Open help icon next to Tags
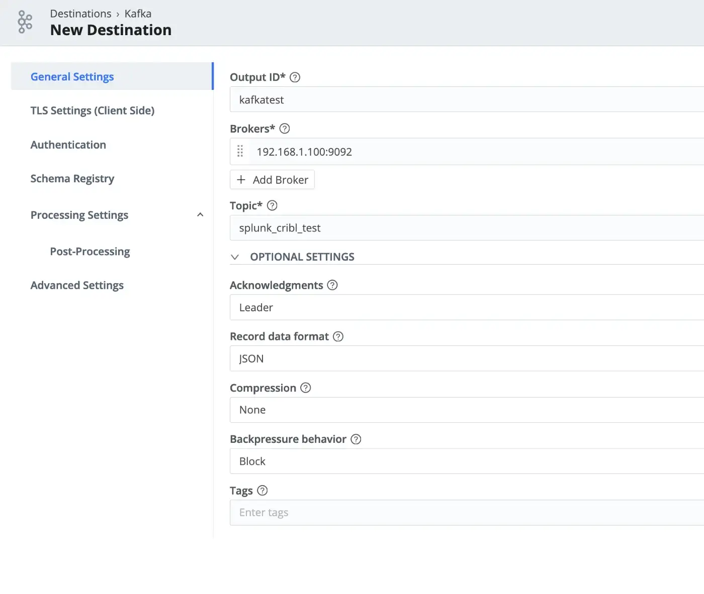This screenshot has width=704, height=594. point(262,491)
